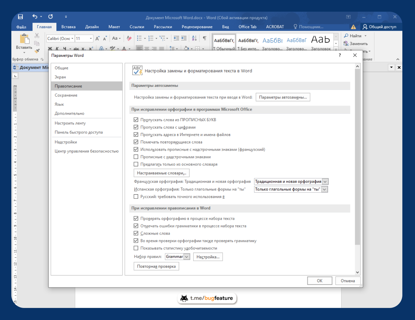Click the Increase indent icon
This screenshot has width=415, height=320.
pos(184,38)
